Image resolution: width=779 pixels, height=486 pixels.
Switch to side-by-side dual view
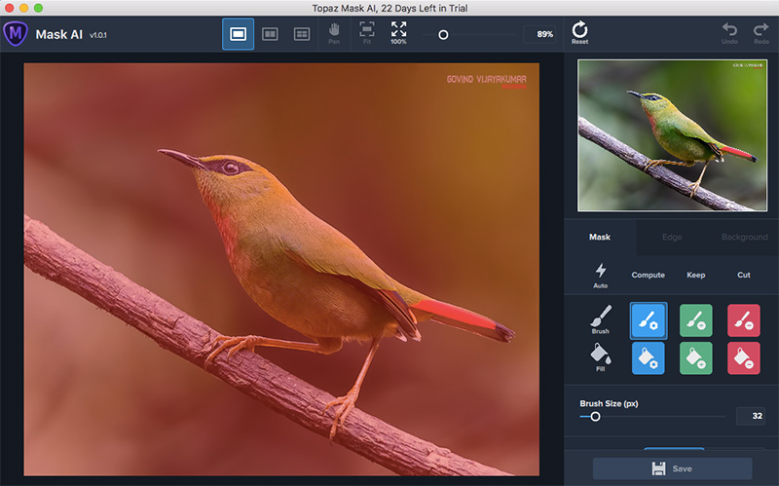pos(270,34)
